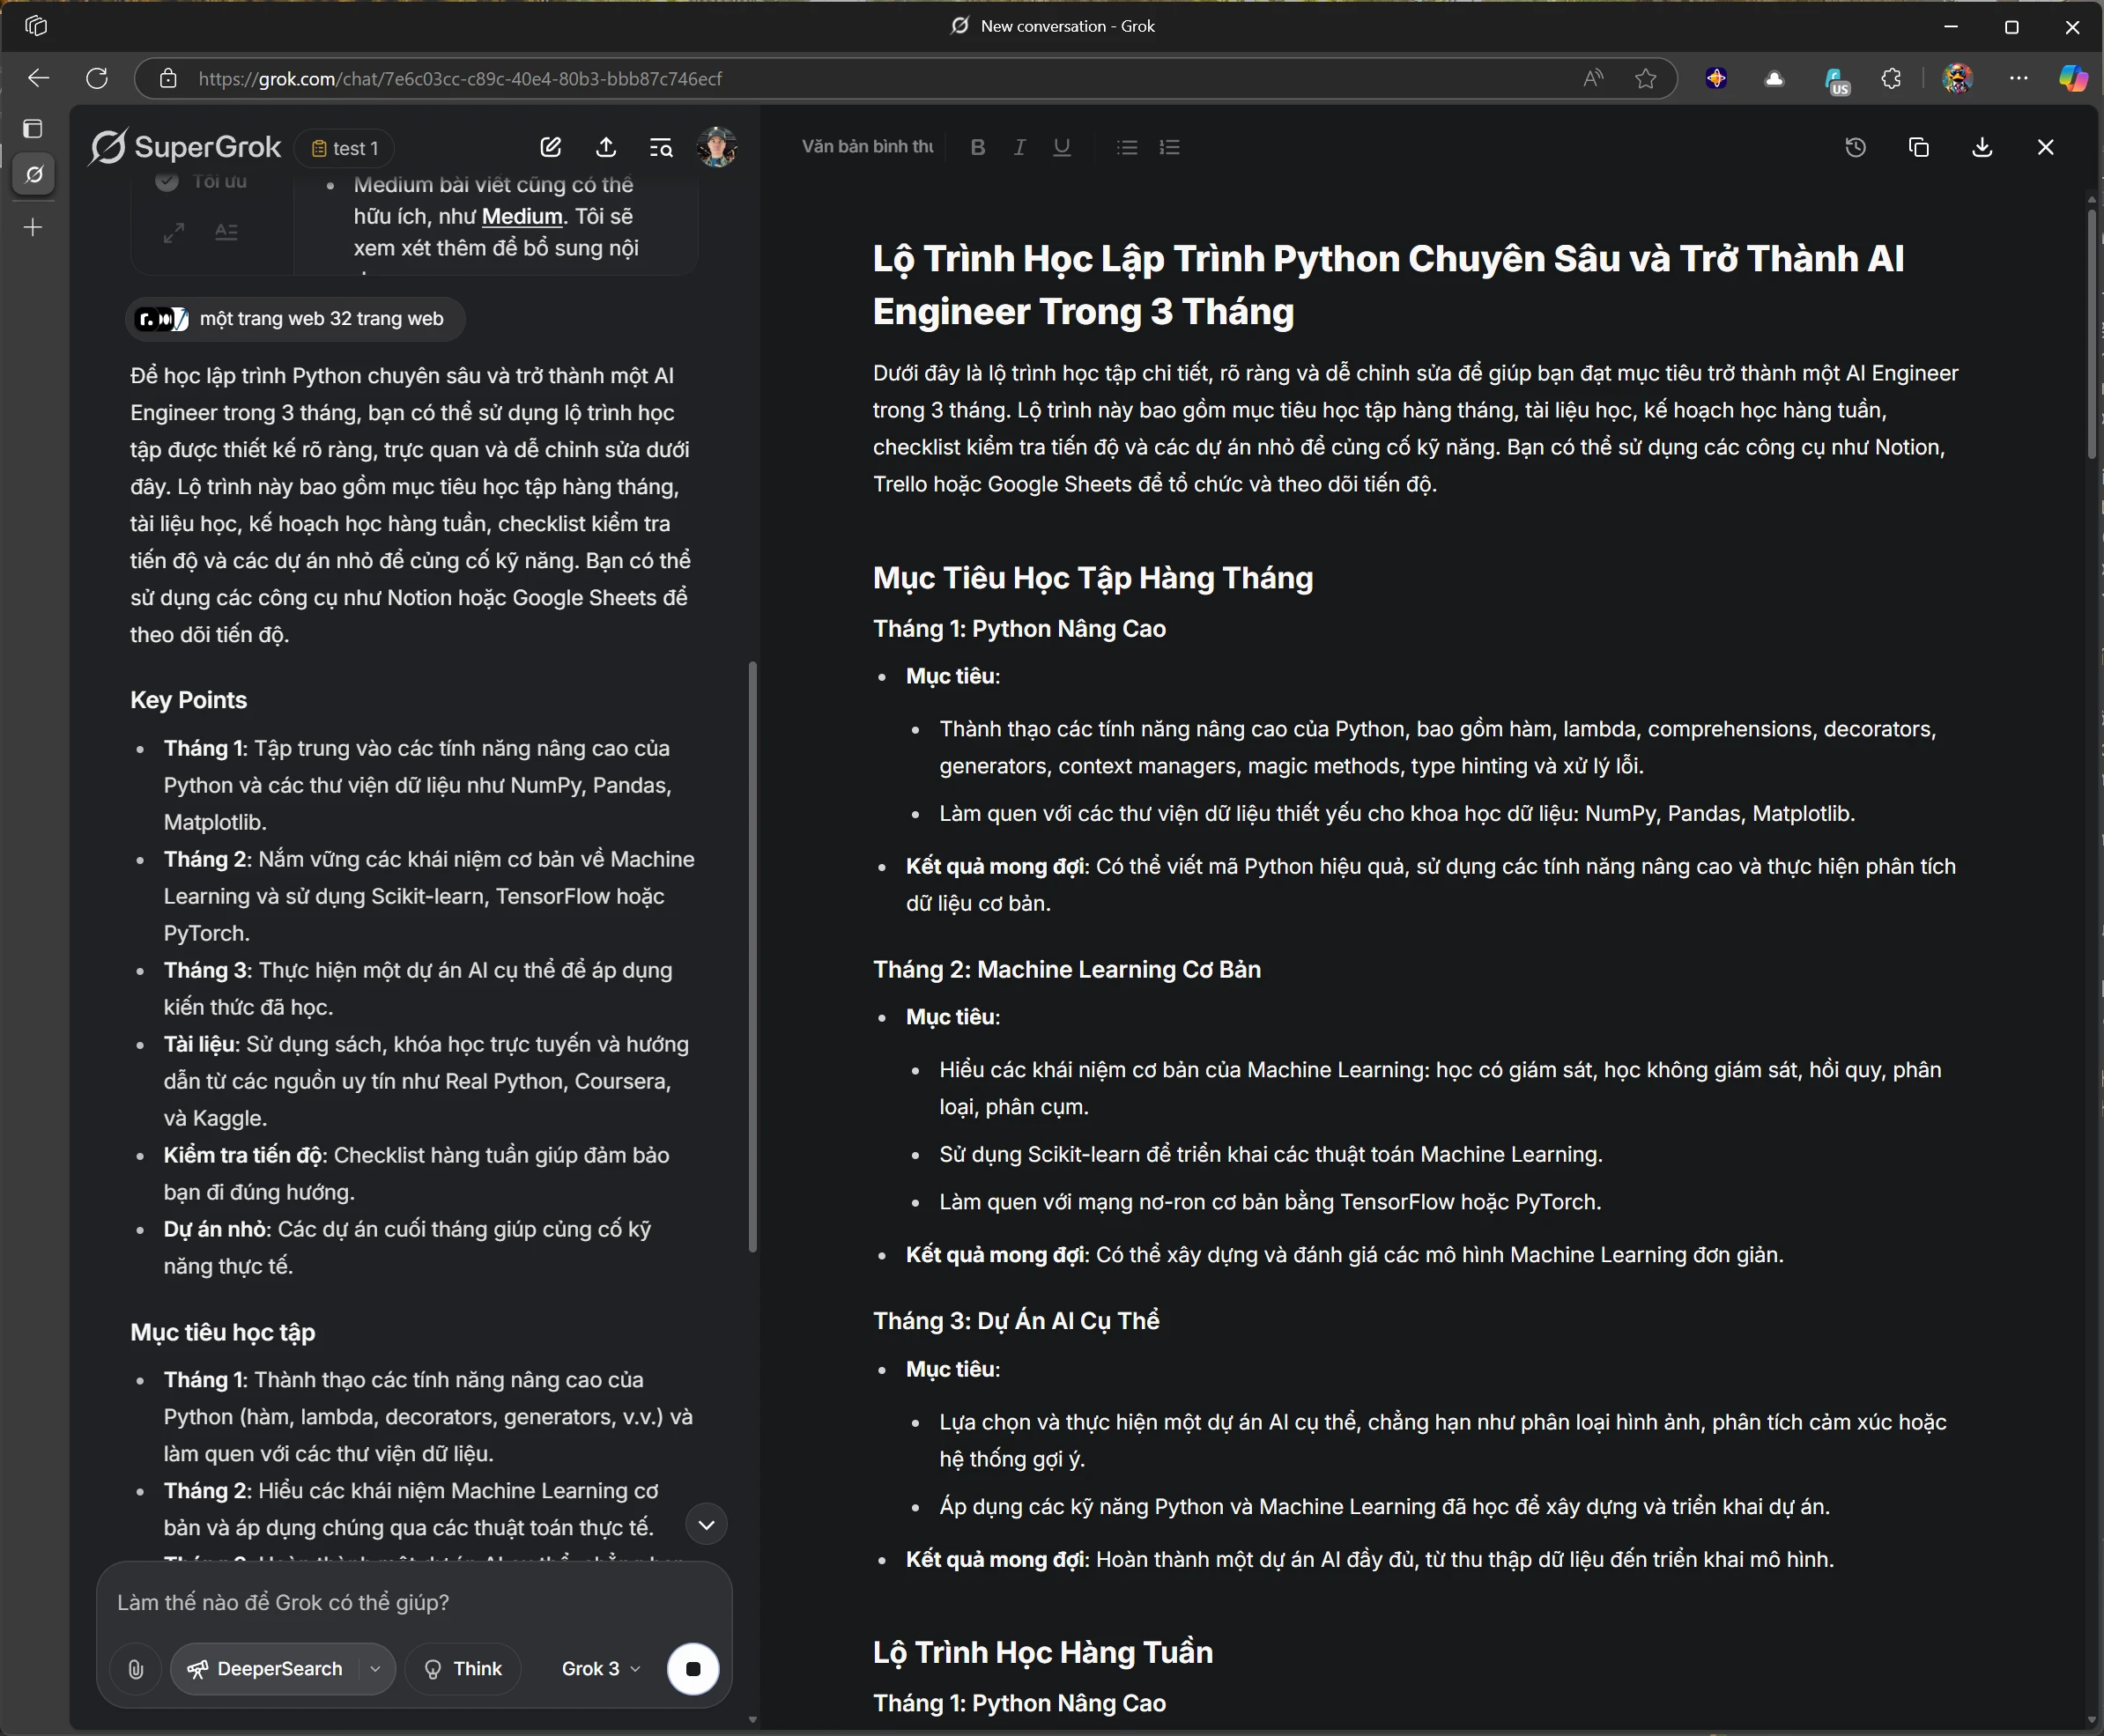Open the text style dropdown 'Văn bản bình thường'
Image resolution: width=2104 pixels, height=1736 pixels.
click(x=867, y=147)
